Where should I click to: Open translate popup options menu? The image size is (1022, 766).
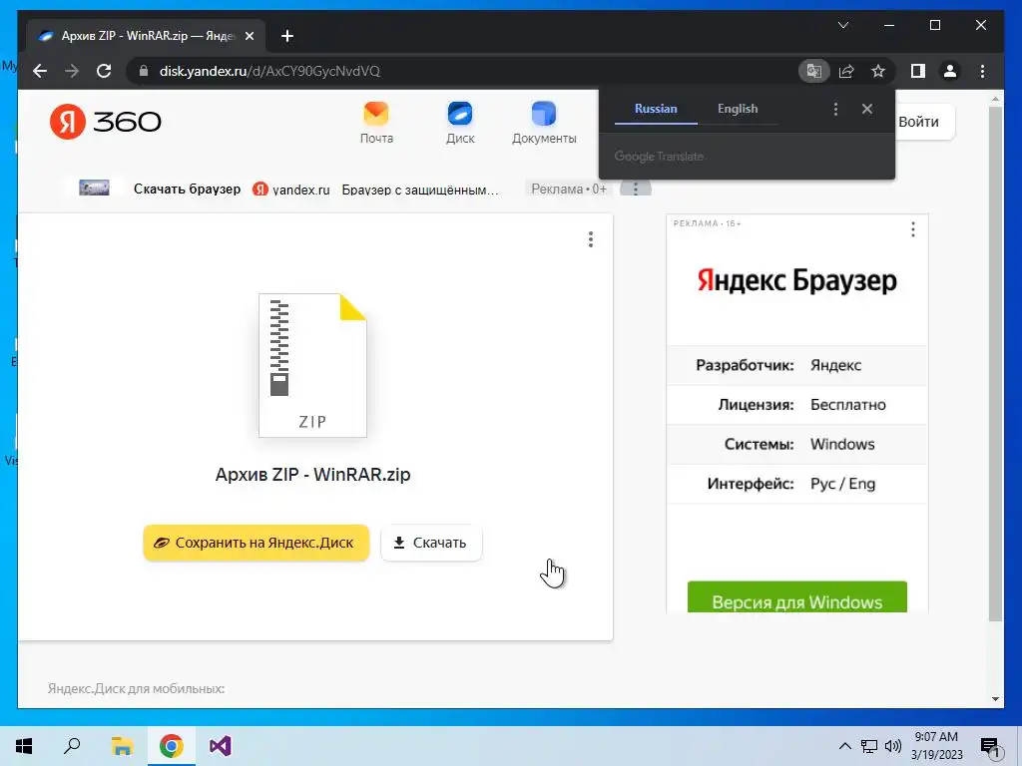835,109
